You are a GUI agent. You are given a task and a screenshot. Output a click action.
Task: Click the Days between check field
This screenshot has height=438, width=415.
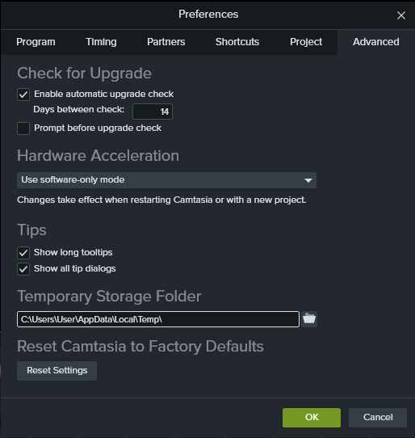[153, 112]
